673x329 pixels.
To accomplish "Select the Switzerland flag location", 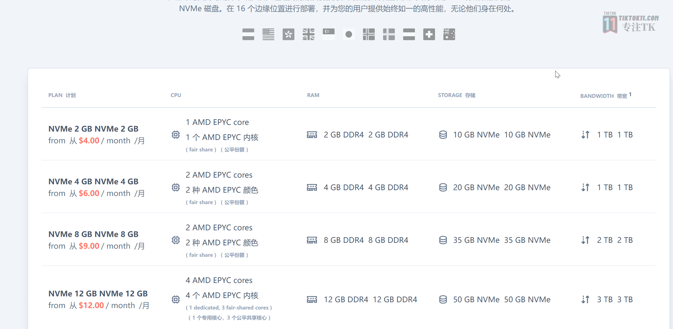I will pyautogui.click(x=429, y=34).
